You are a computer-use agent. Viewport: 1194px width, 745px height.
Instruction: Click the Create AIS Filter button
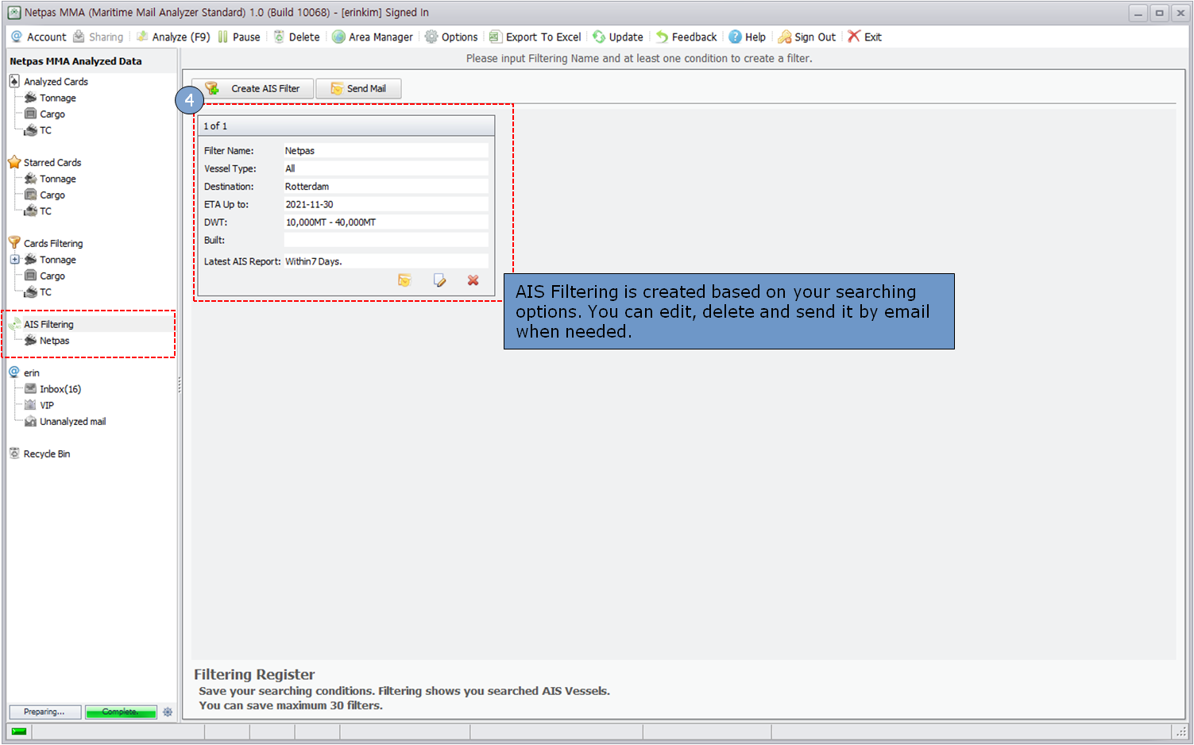[x=253, y=88]
